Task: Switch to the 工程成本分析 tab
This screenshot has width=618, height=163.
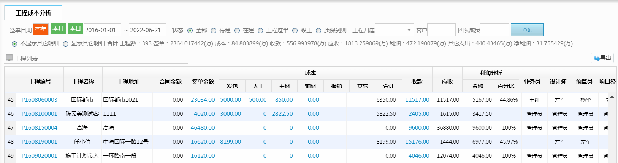Action: coord(33,13)
